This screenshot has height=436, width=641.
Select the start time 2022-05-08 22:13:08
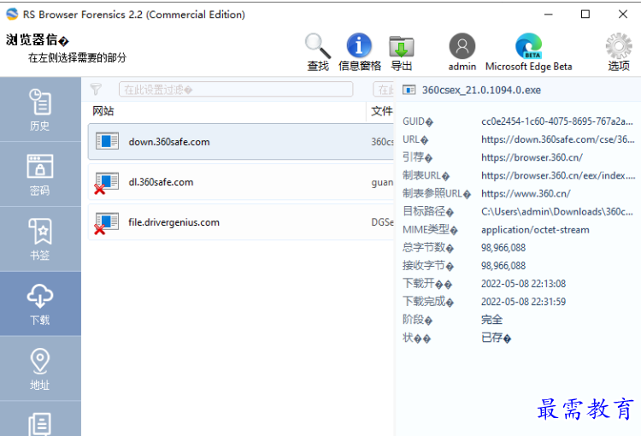[523, 284]
